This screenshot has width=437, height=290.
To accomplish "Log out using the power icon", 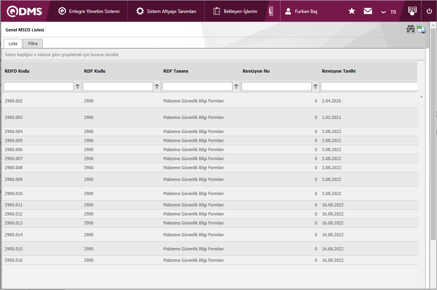I will pos(429,11).
